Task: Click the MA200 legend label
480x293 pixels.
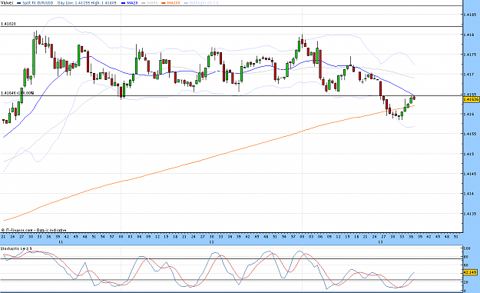Action: pyautogui.click(x=174, y=3)
